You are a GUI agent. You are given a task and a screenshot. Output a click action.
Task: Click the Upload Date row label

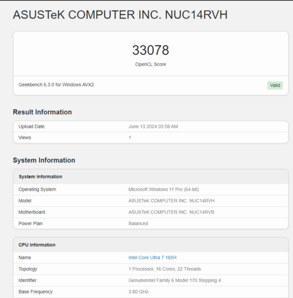click(x=32, y=127)
